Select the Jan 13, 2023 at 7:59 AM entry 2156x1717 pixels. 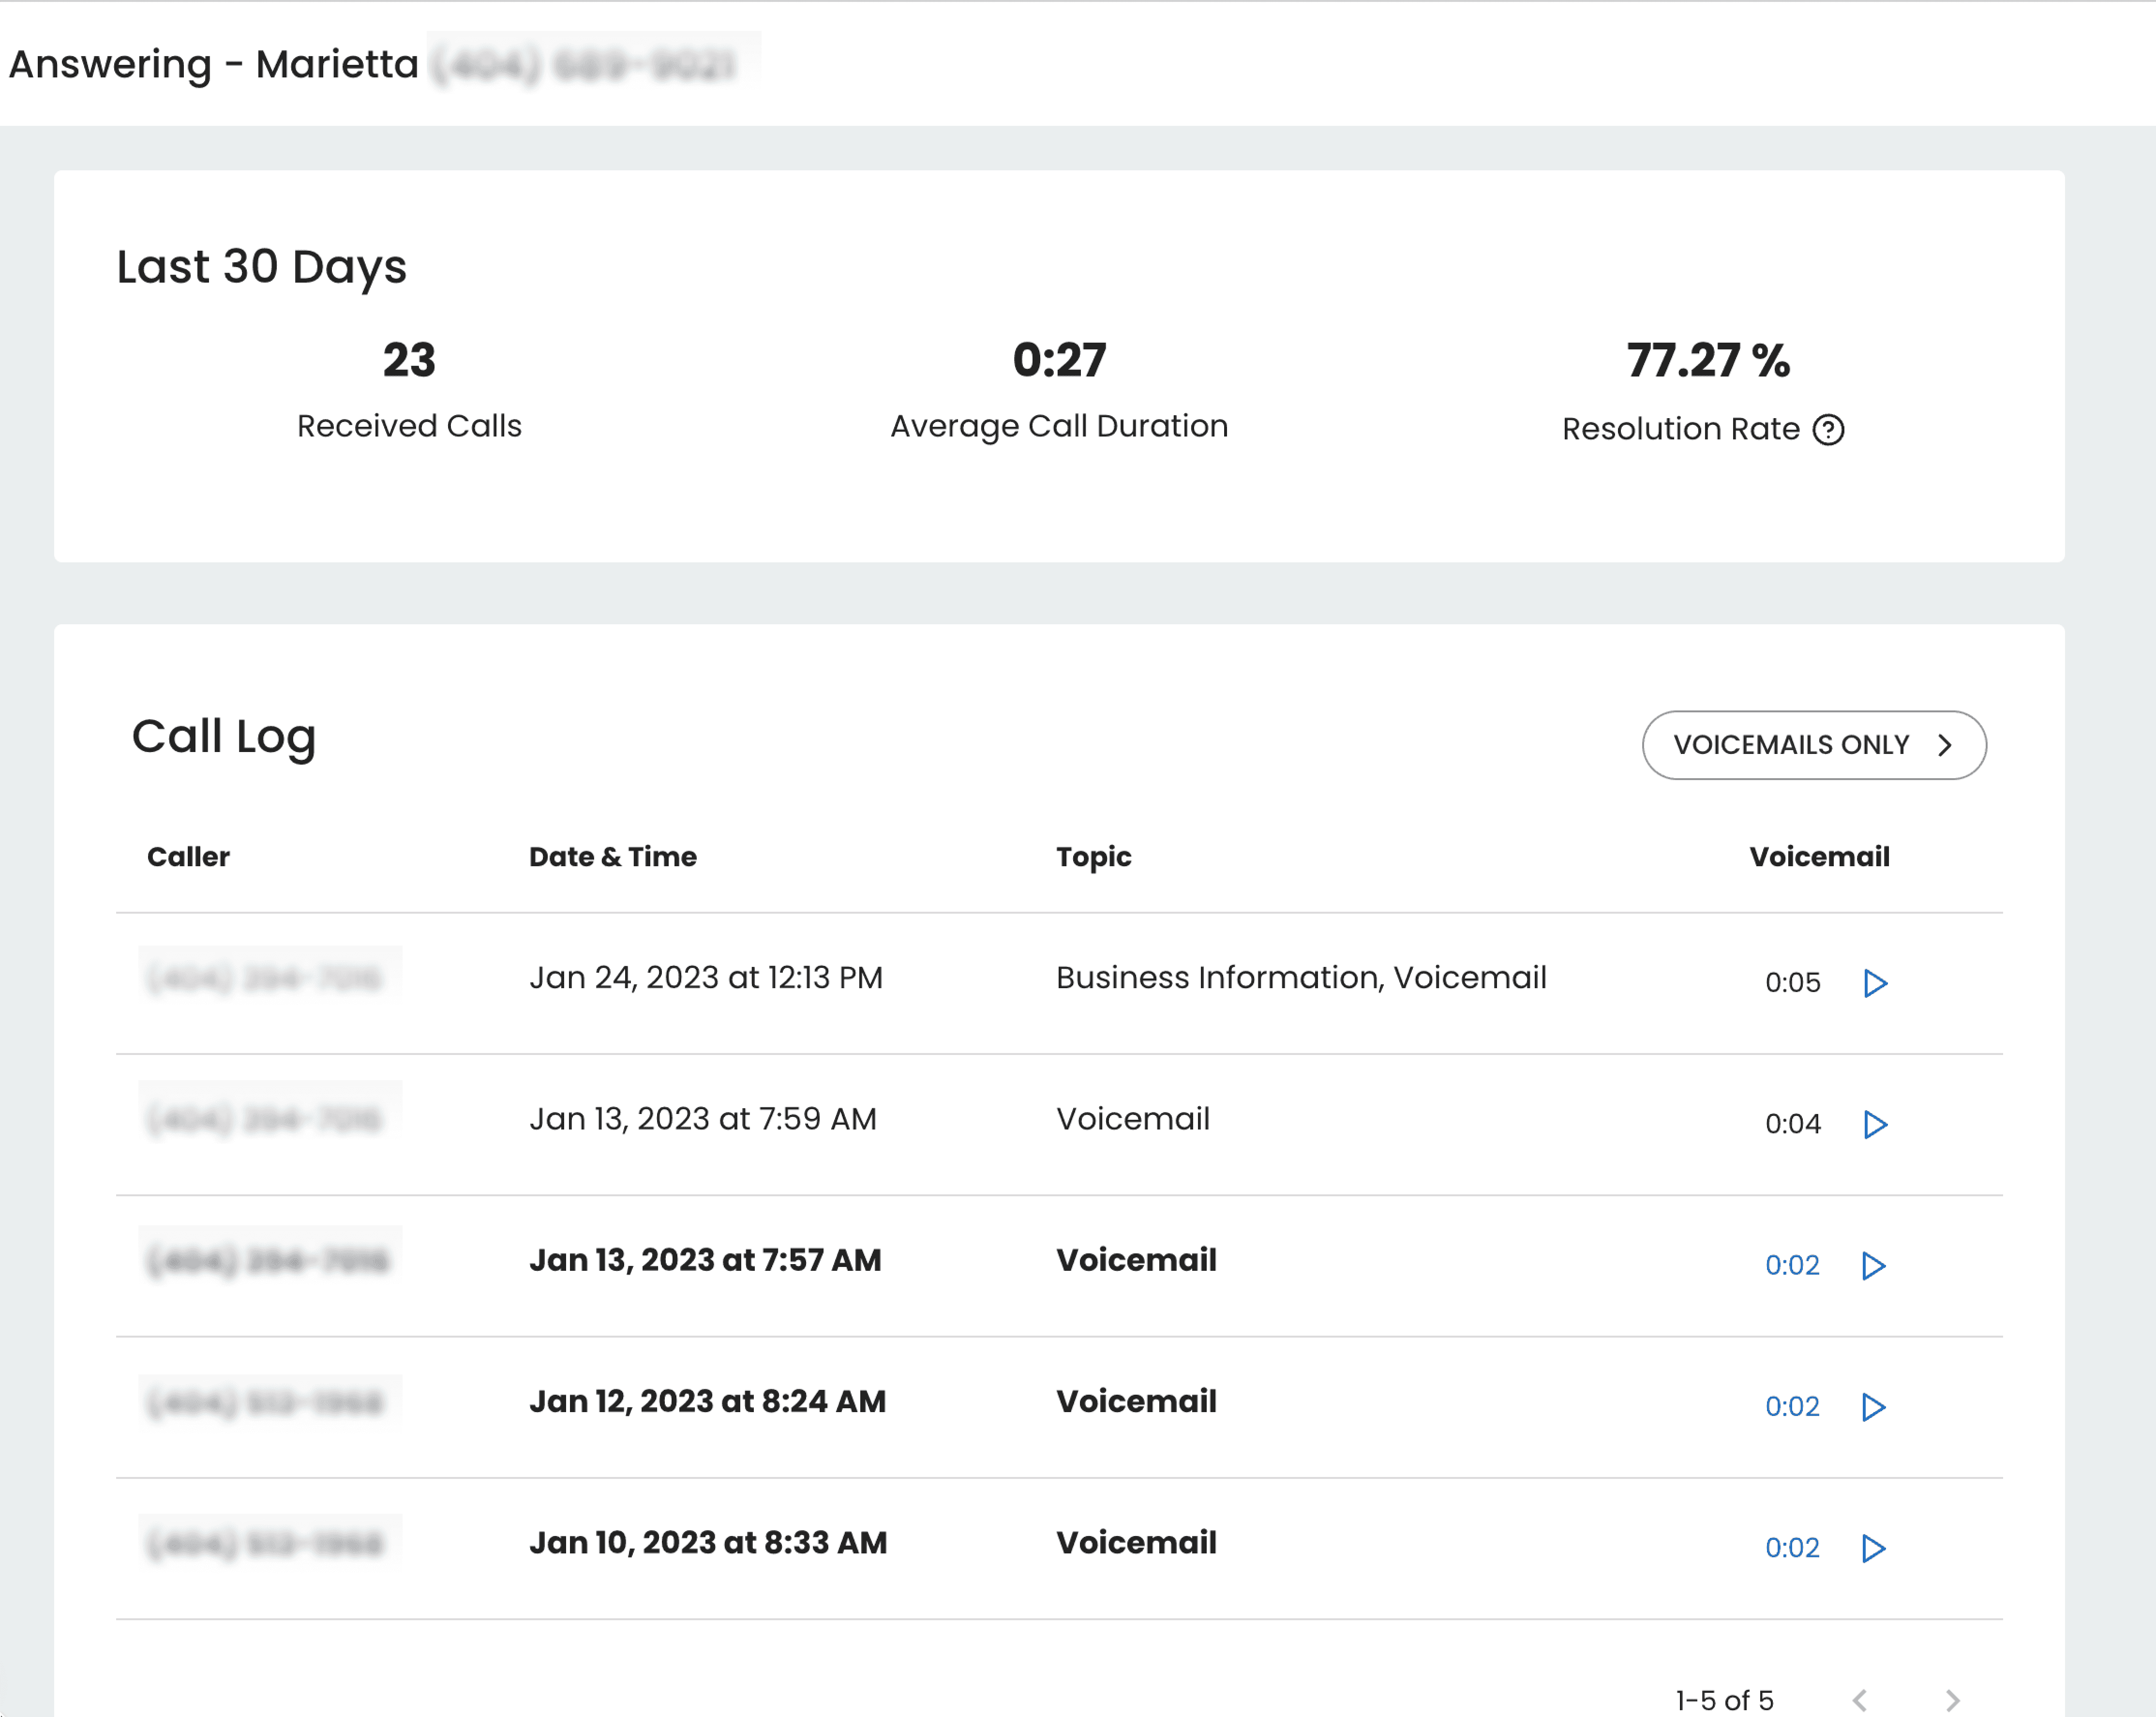(702, 1118)
